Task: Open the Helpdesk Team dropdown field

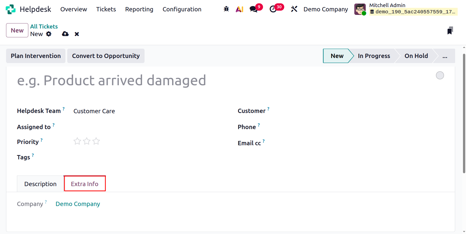Action: tap(148, 111)
